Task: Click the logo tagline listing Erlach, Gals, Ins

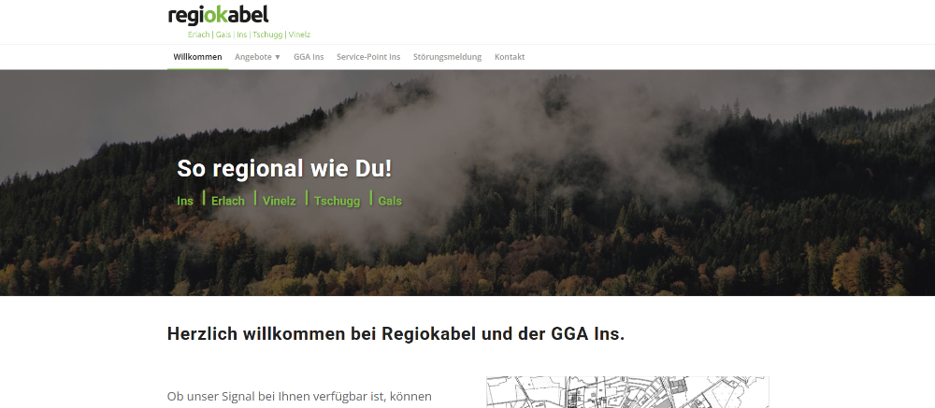Action: pos(249,35)
